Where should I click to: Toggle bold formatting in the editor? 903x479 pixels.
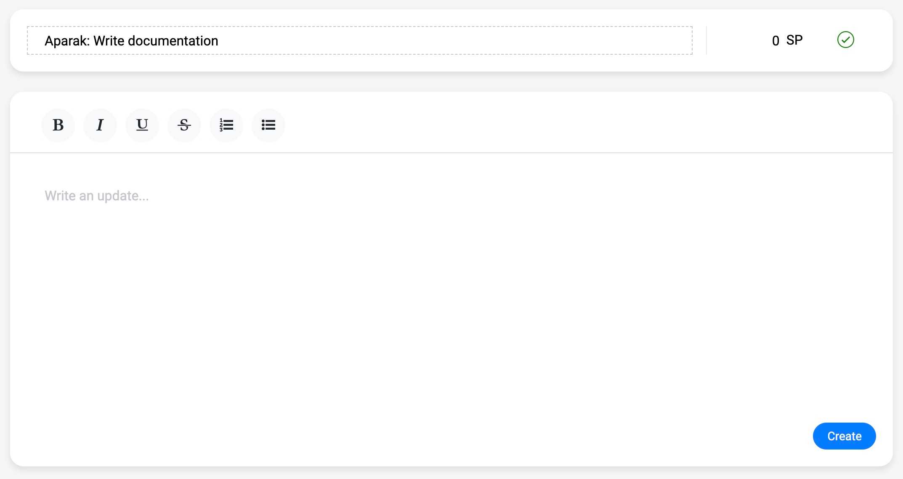point(58,125)
